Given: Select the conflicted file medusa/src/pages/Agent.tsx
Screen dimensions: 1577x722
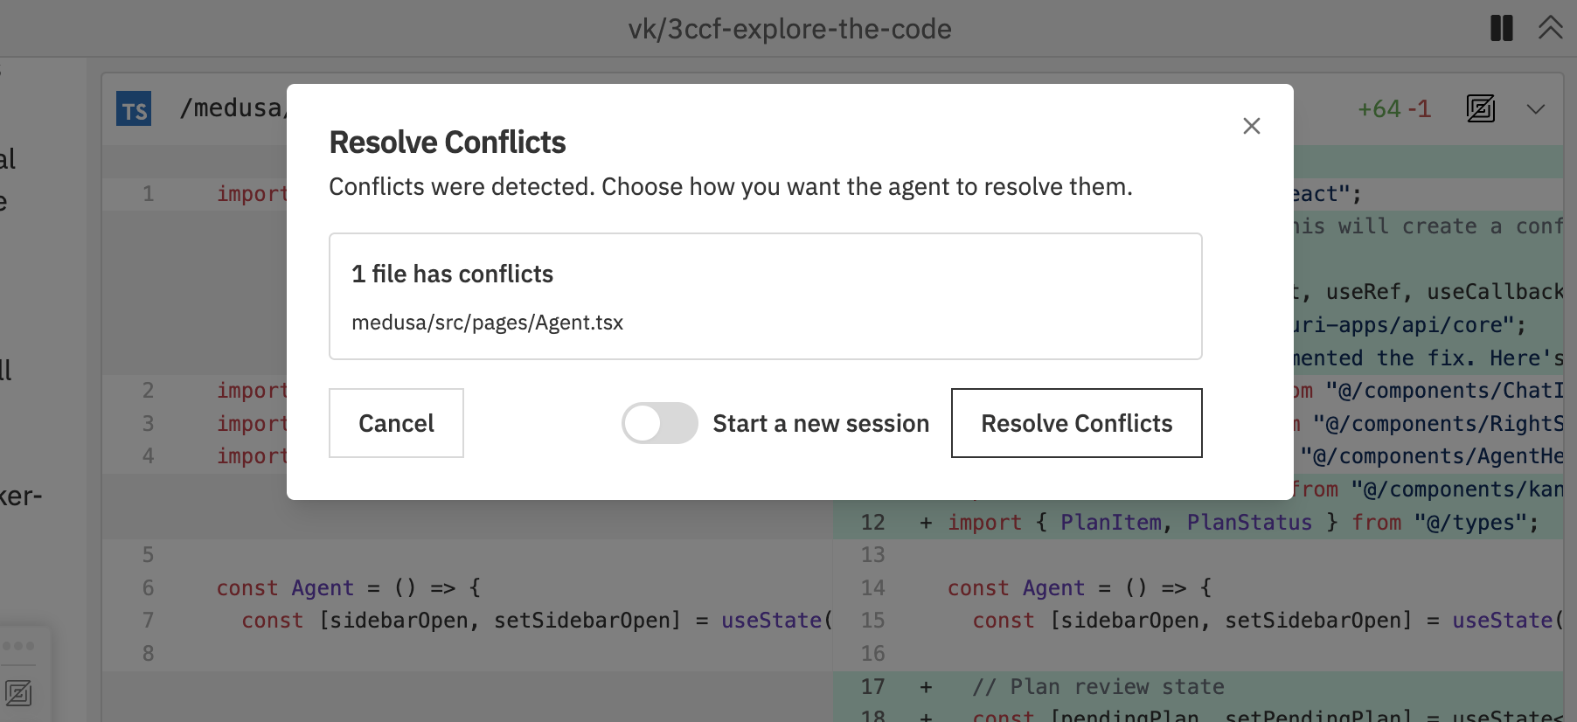Looking at the screenshot, I should coord(487,323).
